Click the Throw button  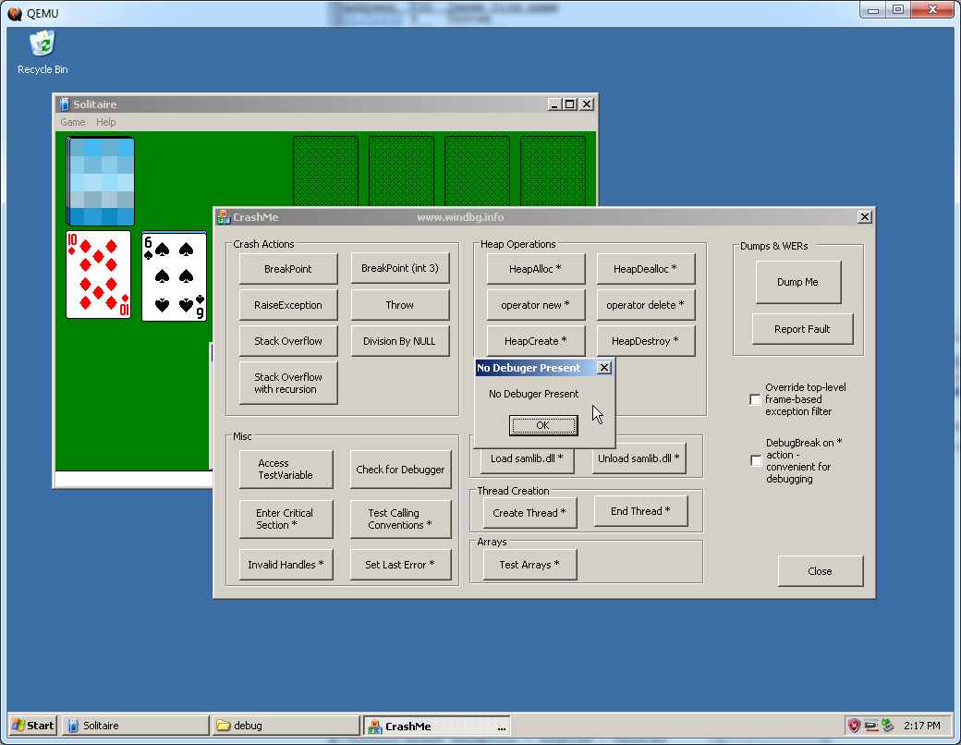[399, 305]
